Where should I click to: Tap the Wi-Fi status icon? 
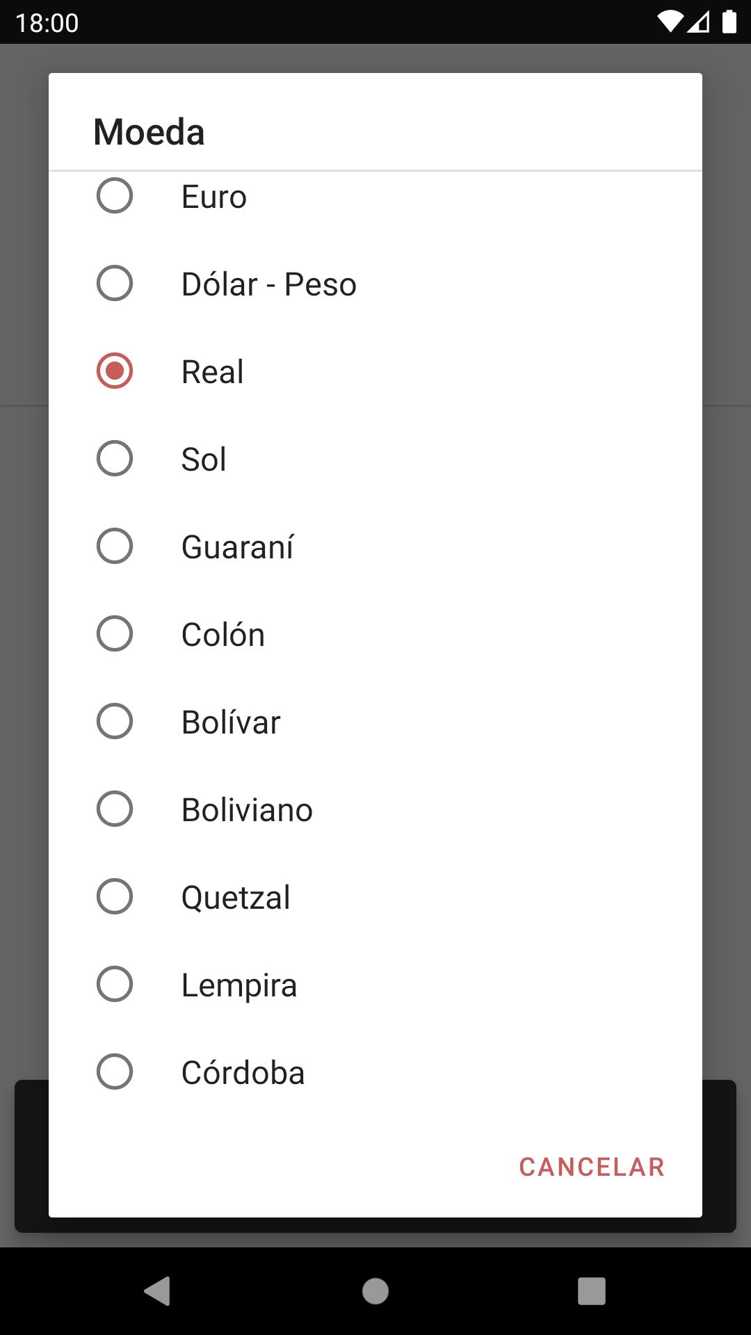click(670, 22)
